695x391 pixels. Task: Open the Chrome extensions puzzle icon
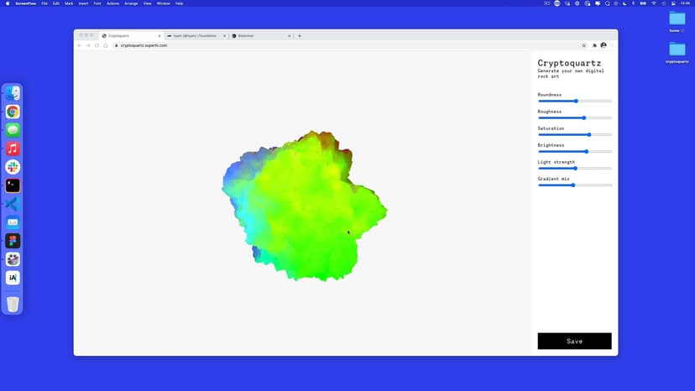tap(594, 45)
